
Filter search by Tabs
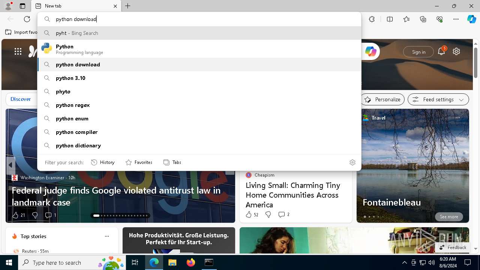point(172,162)
